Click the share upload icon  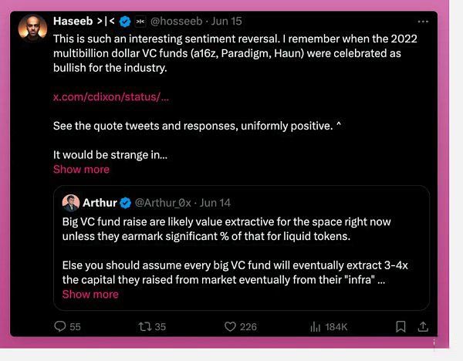tap(423, 327)
